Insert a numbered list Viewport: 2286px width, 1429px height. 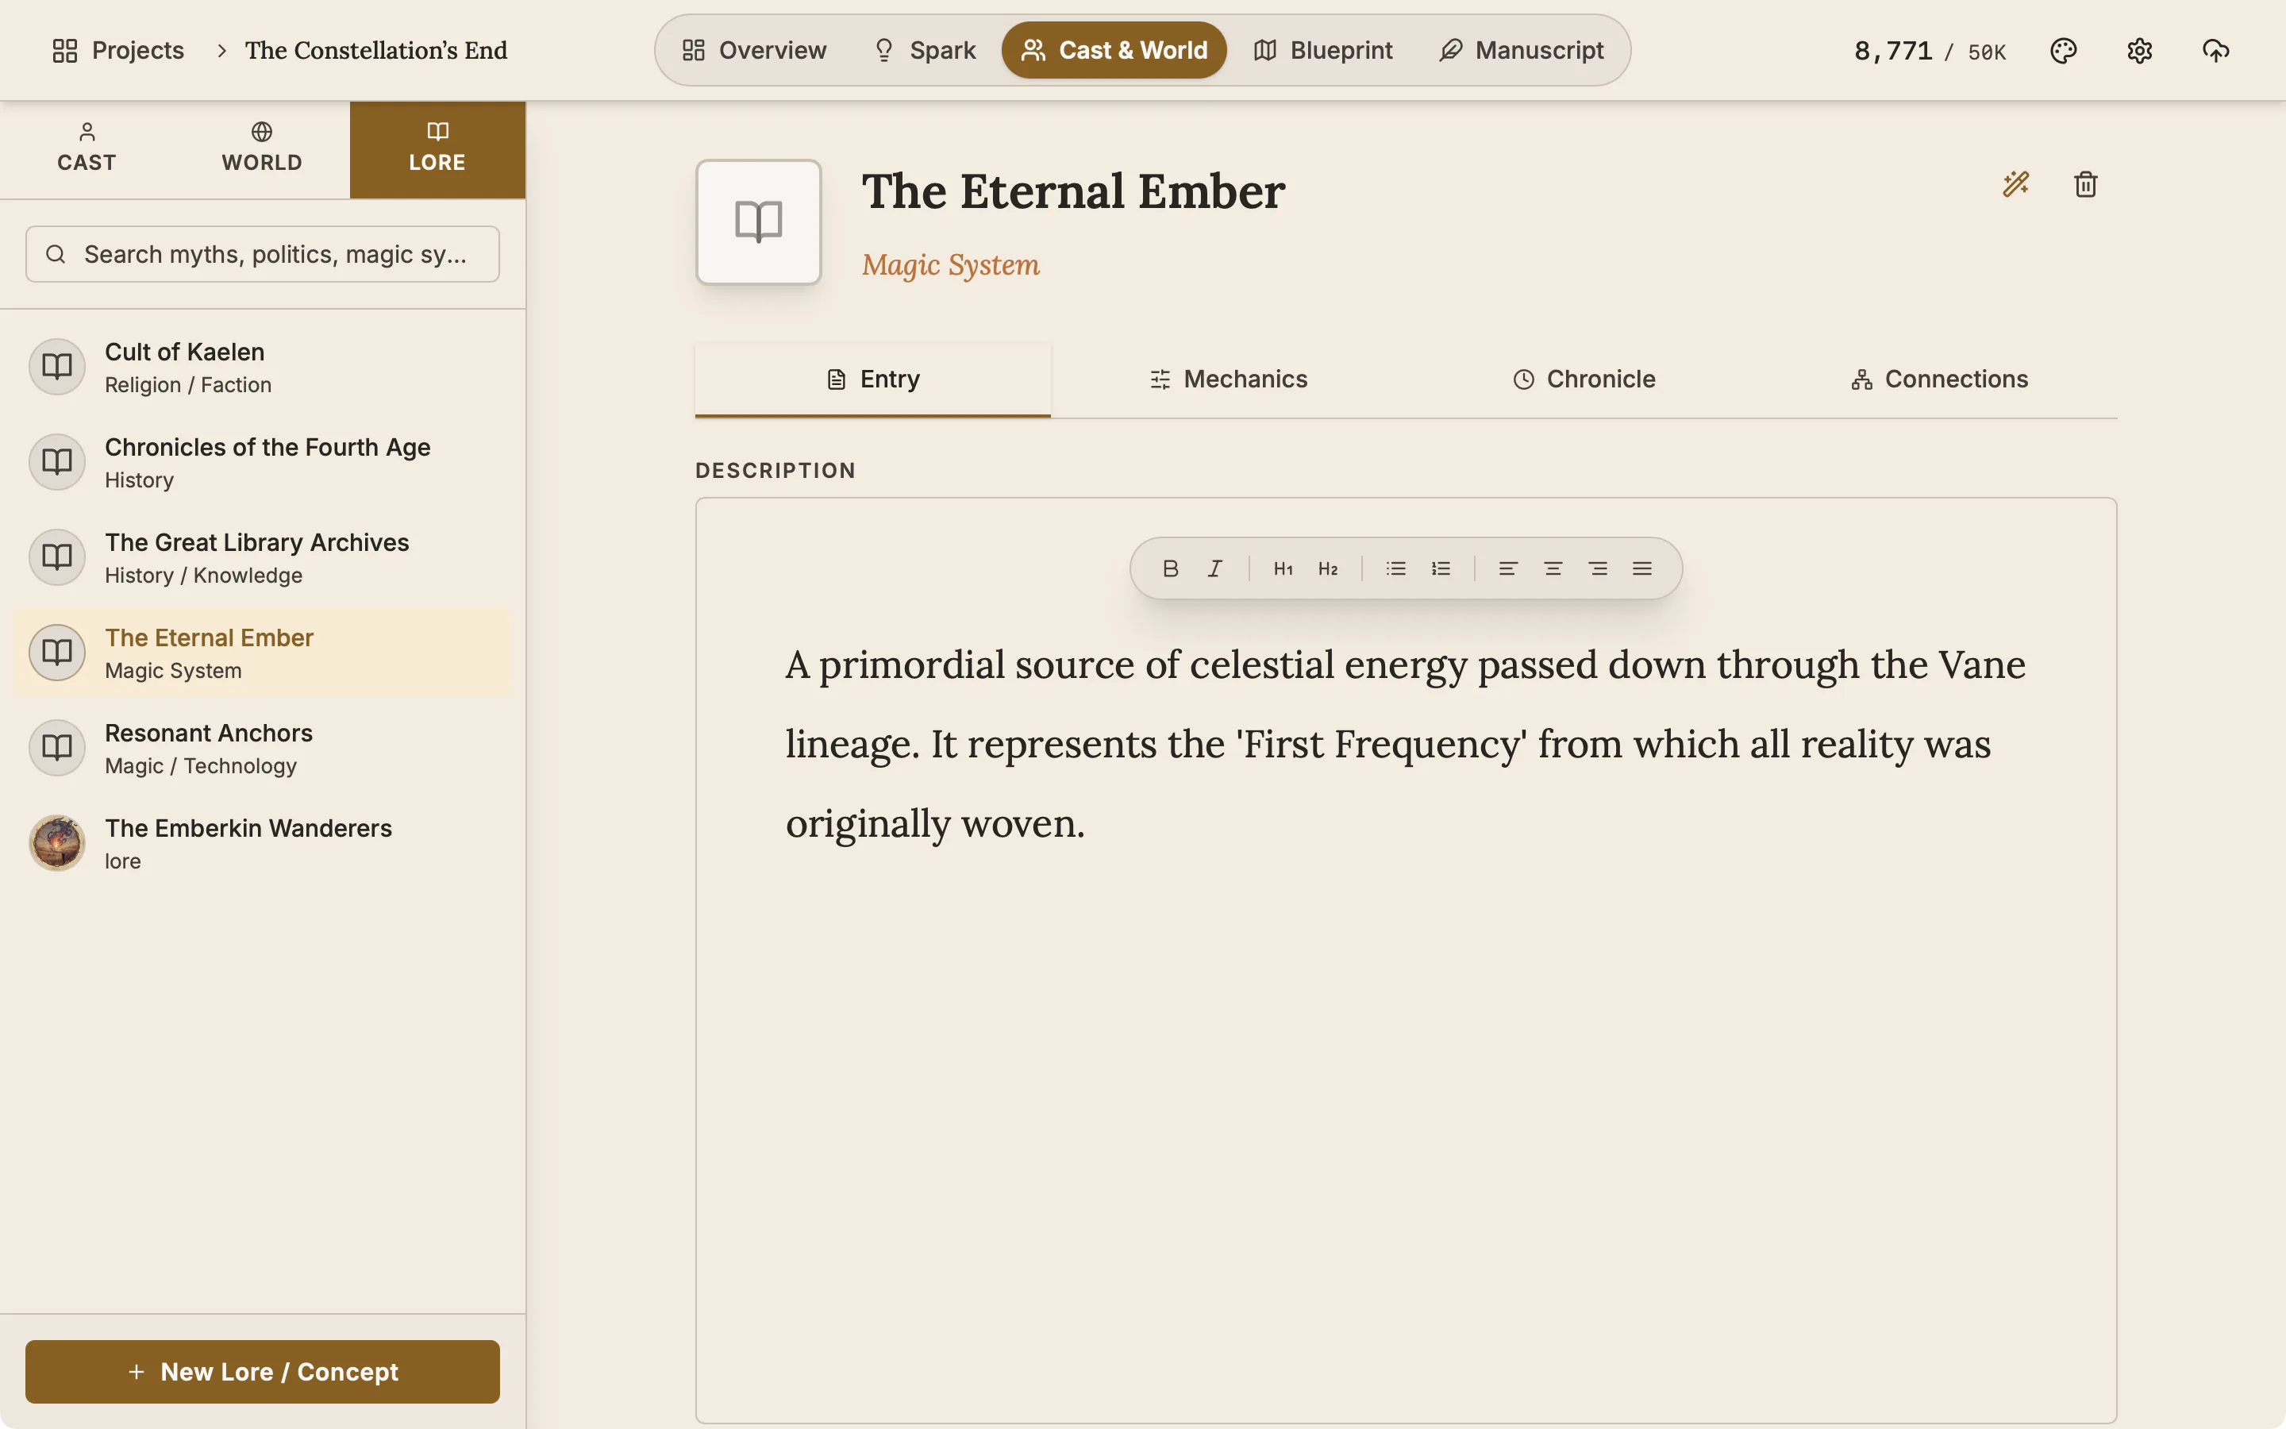pos(1441,568)
